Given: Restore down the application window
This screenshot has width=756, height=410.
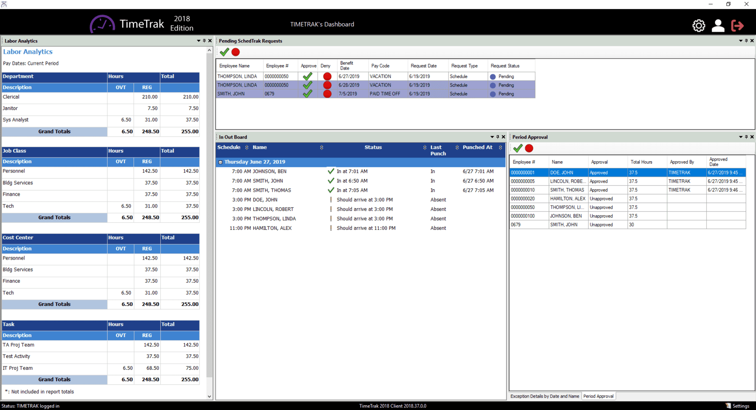Looking at the screenshot, I should pos(728,4).
